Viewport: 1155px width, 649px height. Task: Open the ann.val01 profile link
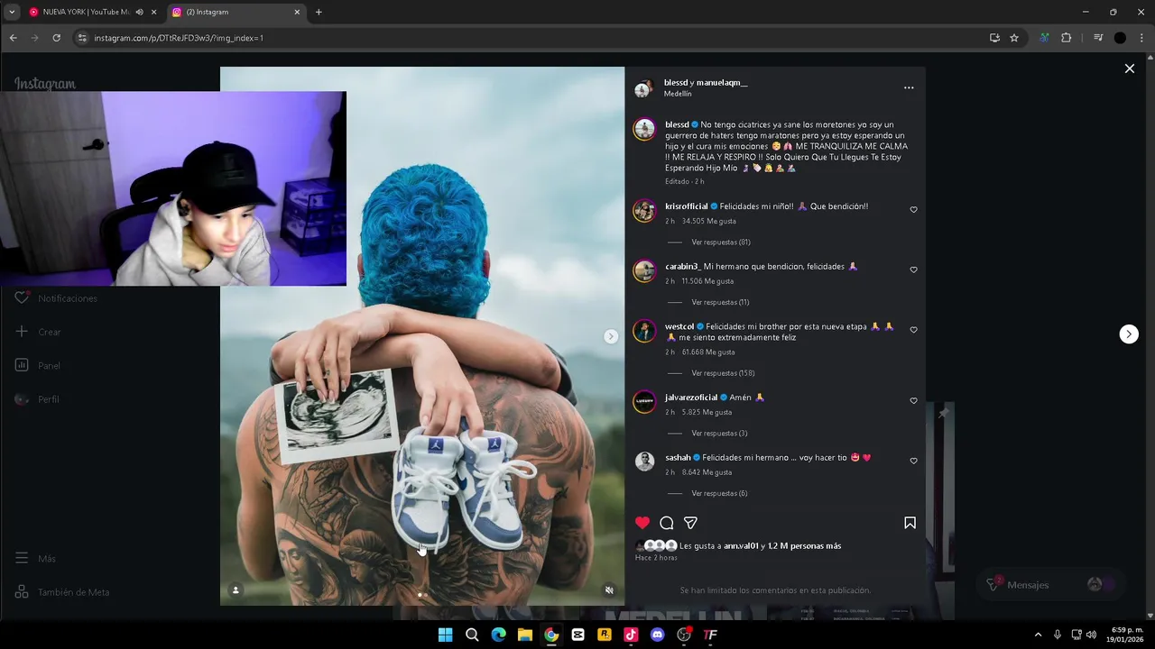click(x=741, y=546)
